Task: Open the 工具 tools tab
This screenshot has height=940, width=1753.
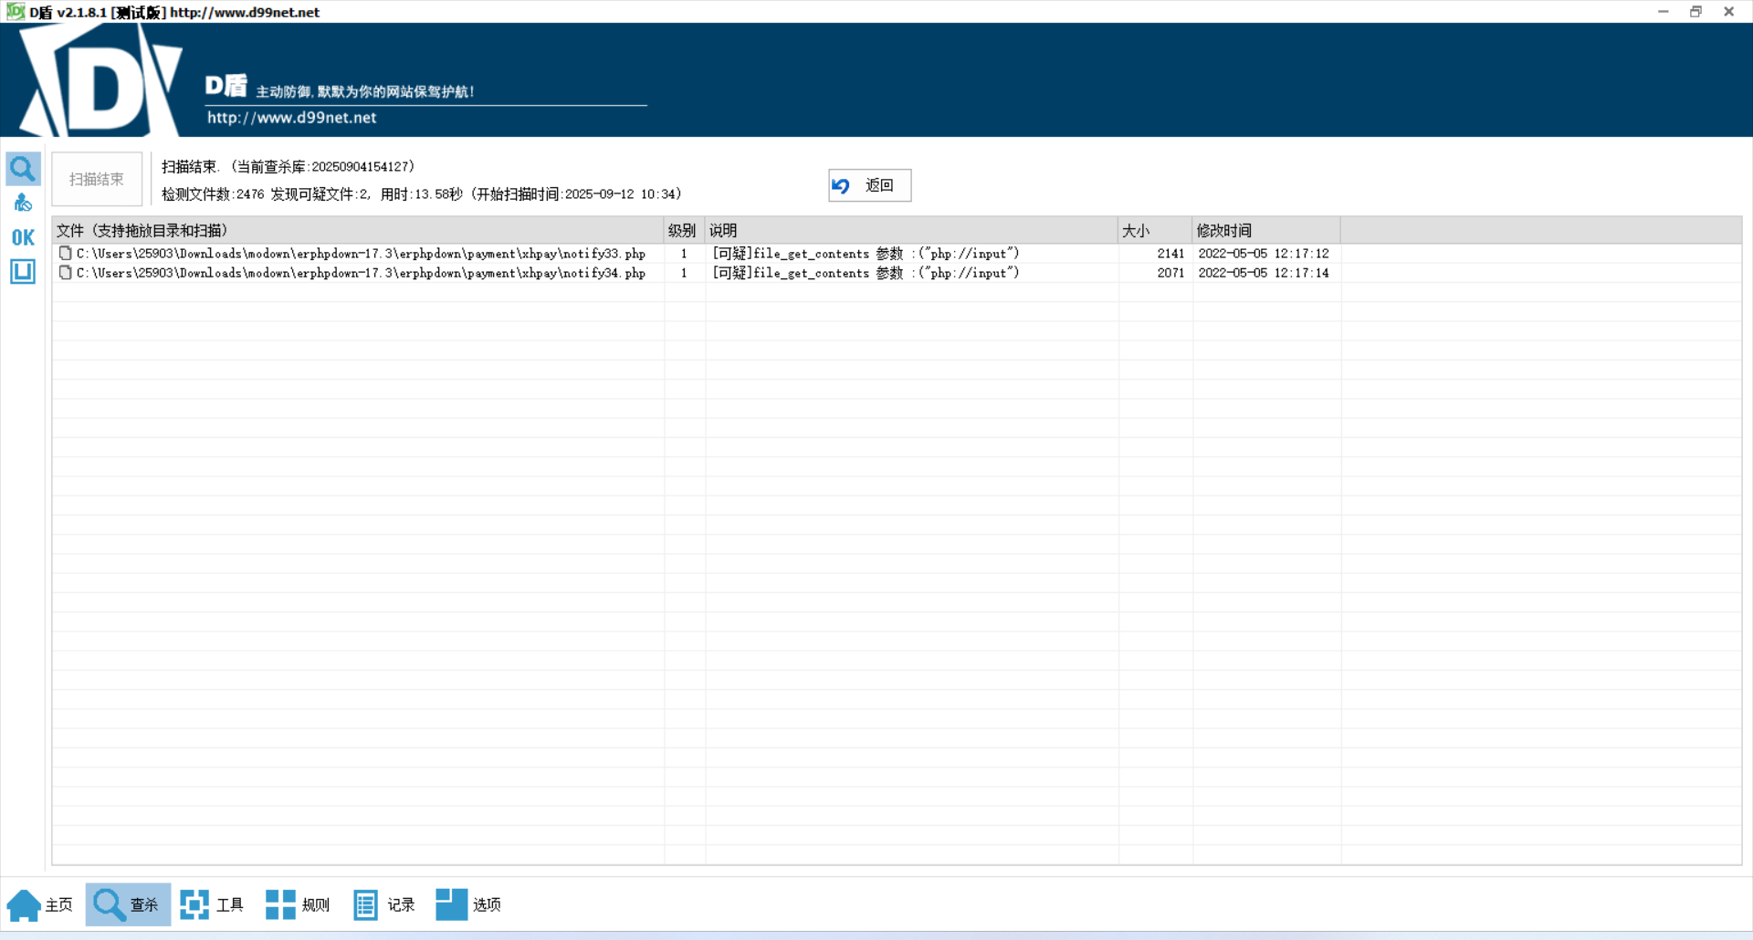Action: pyautogui.click(x=212, y=904)
